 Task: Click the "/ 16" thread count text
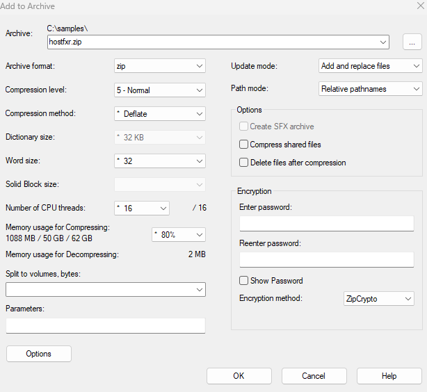pos(200,208)
